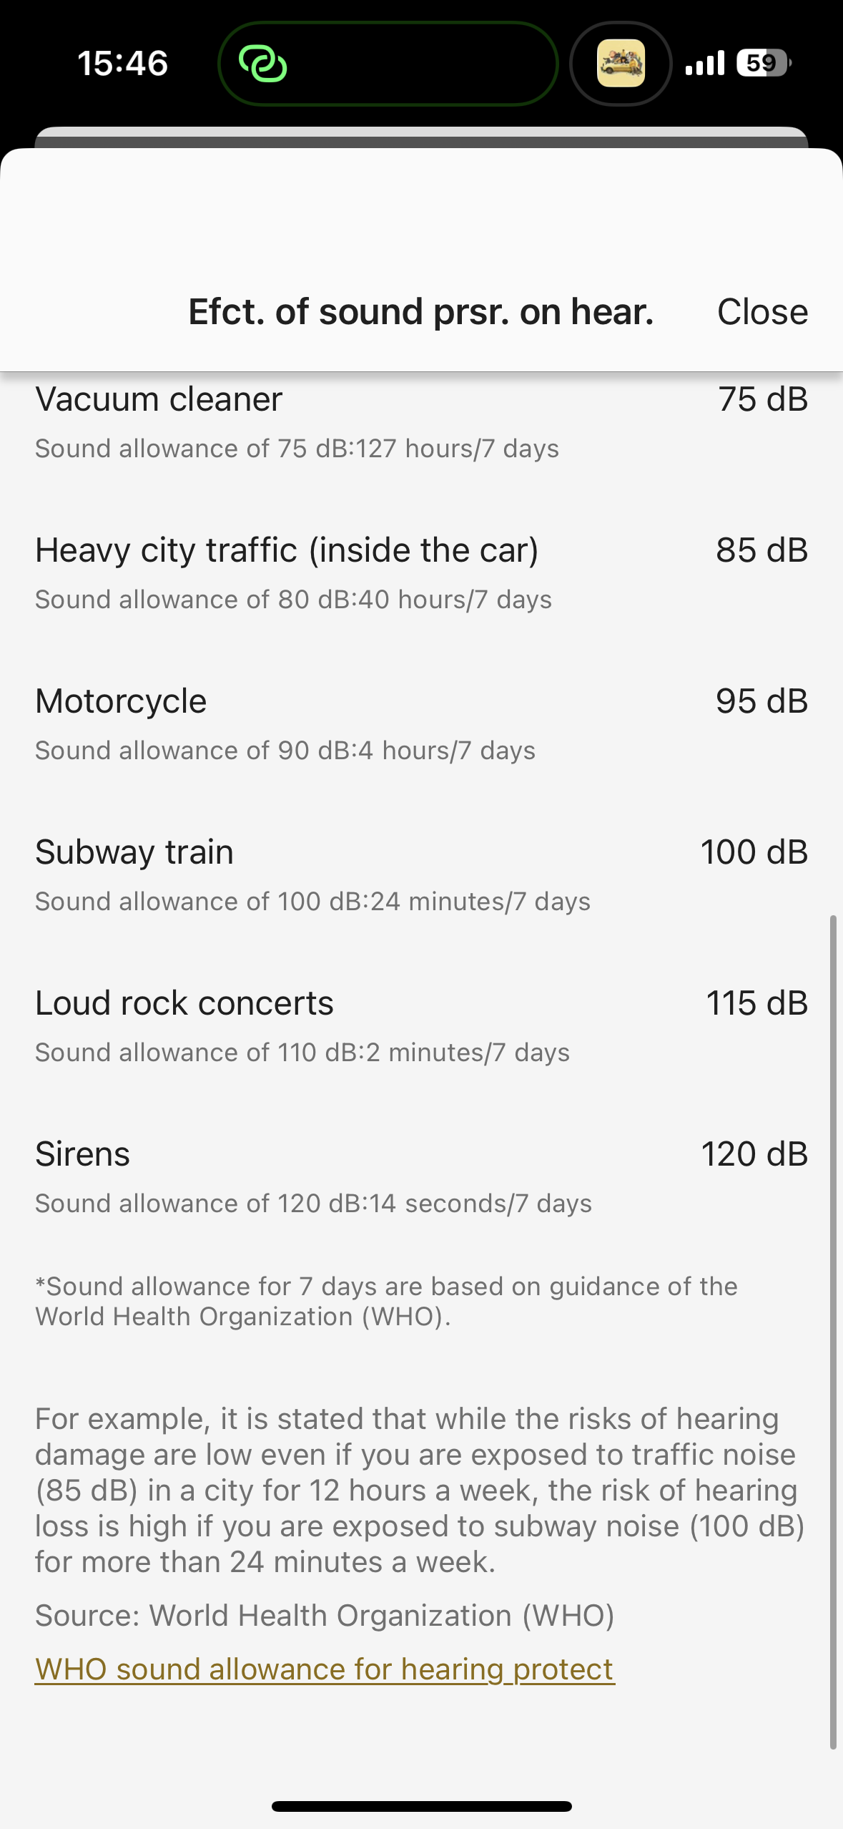
Task: Tap the green link icon in Dynamic Island
Action: tap(262, 64)
